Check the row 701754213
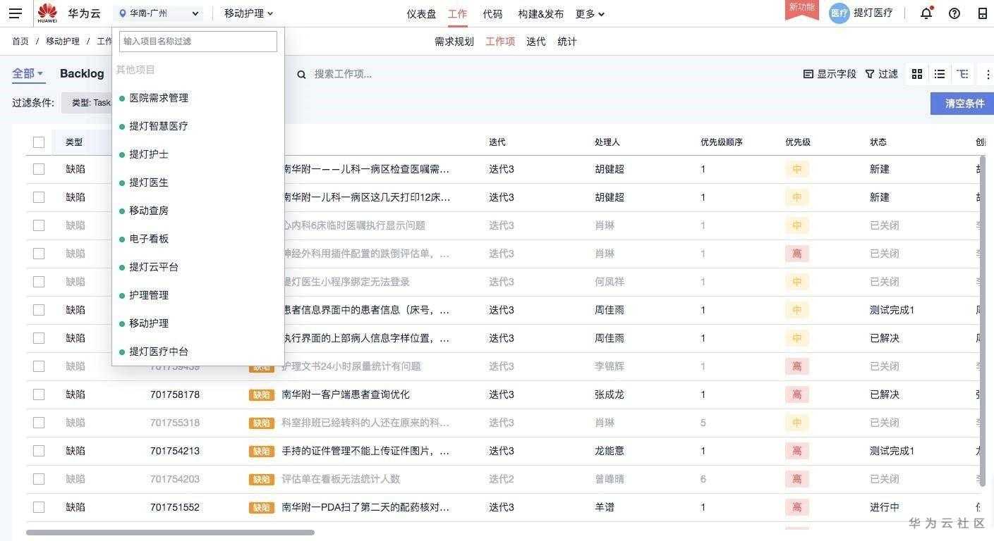 tap(39, 451)
